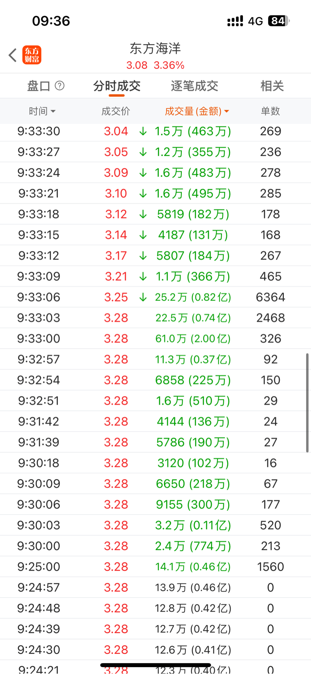Open the 相关 tab

coord(272,86)
